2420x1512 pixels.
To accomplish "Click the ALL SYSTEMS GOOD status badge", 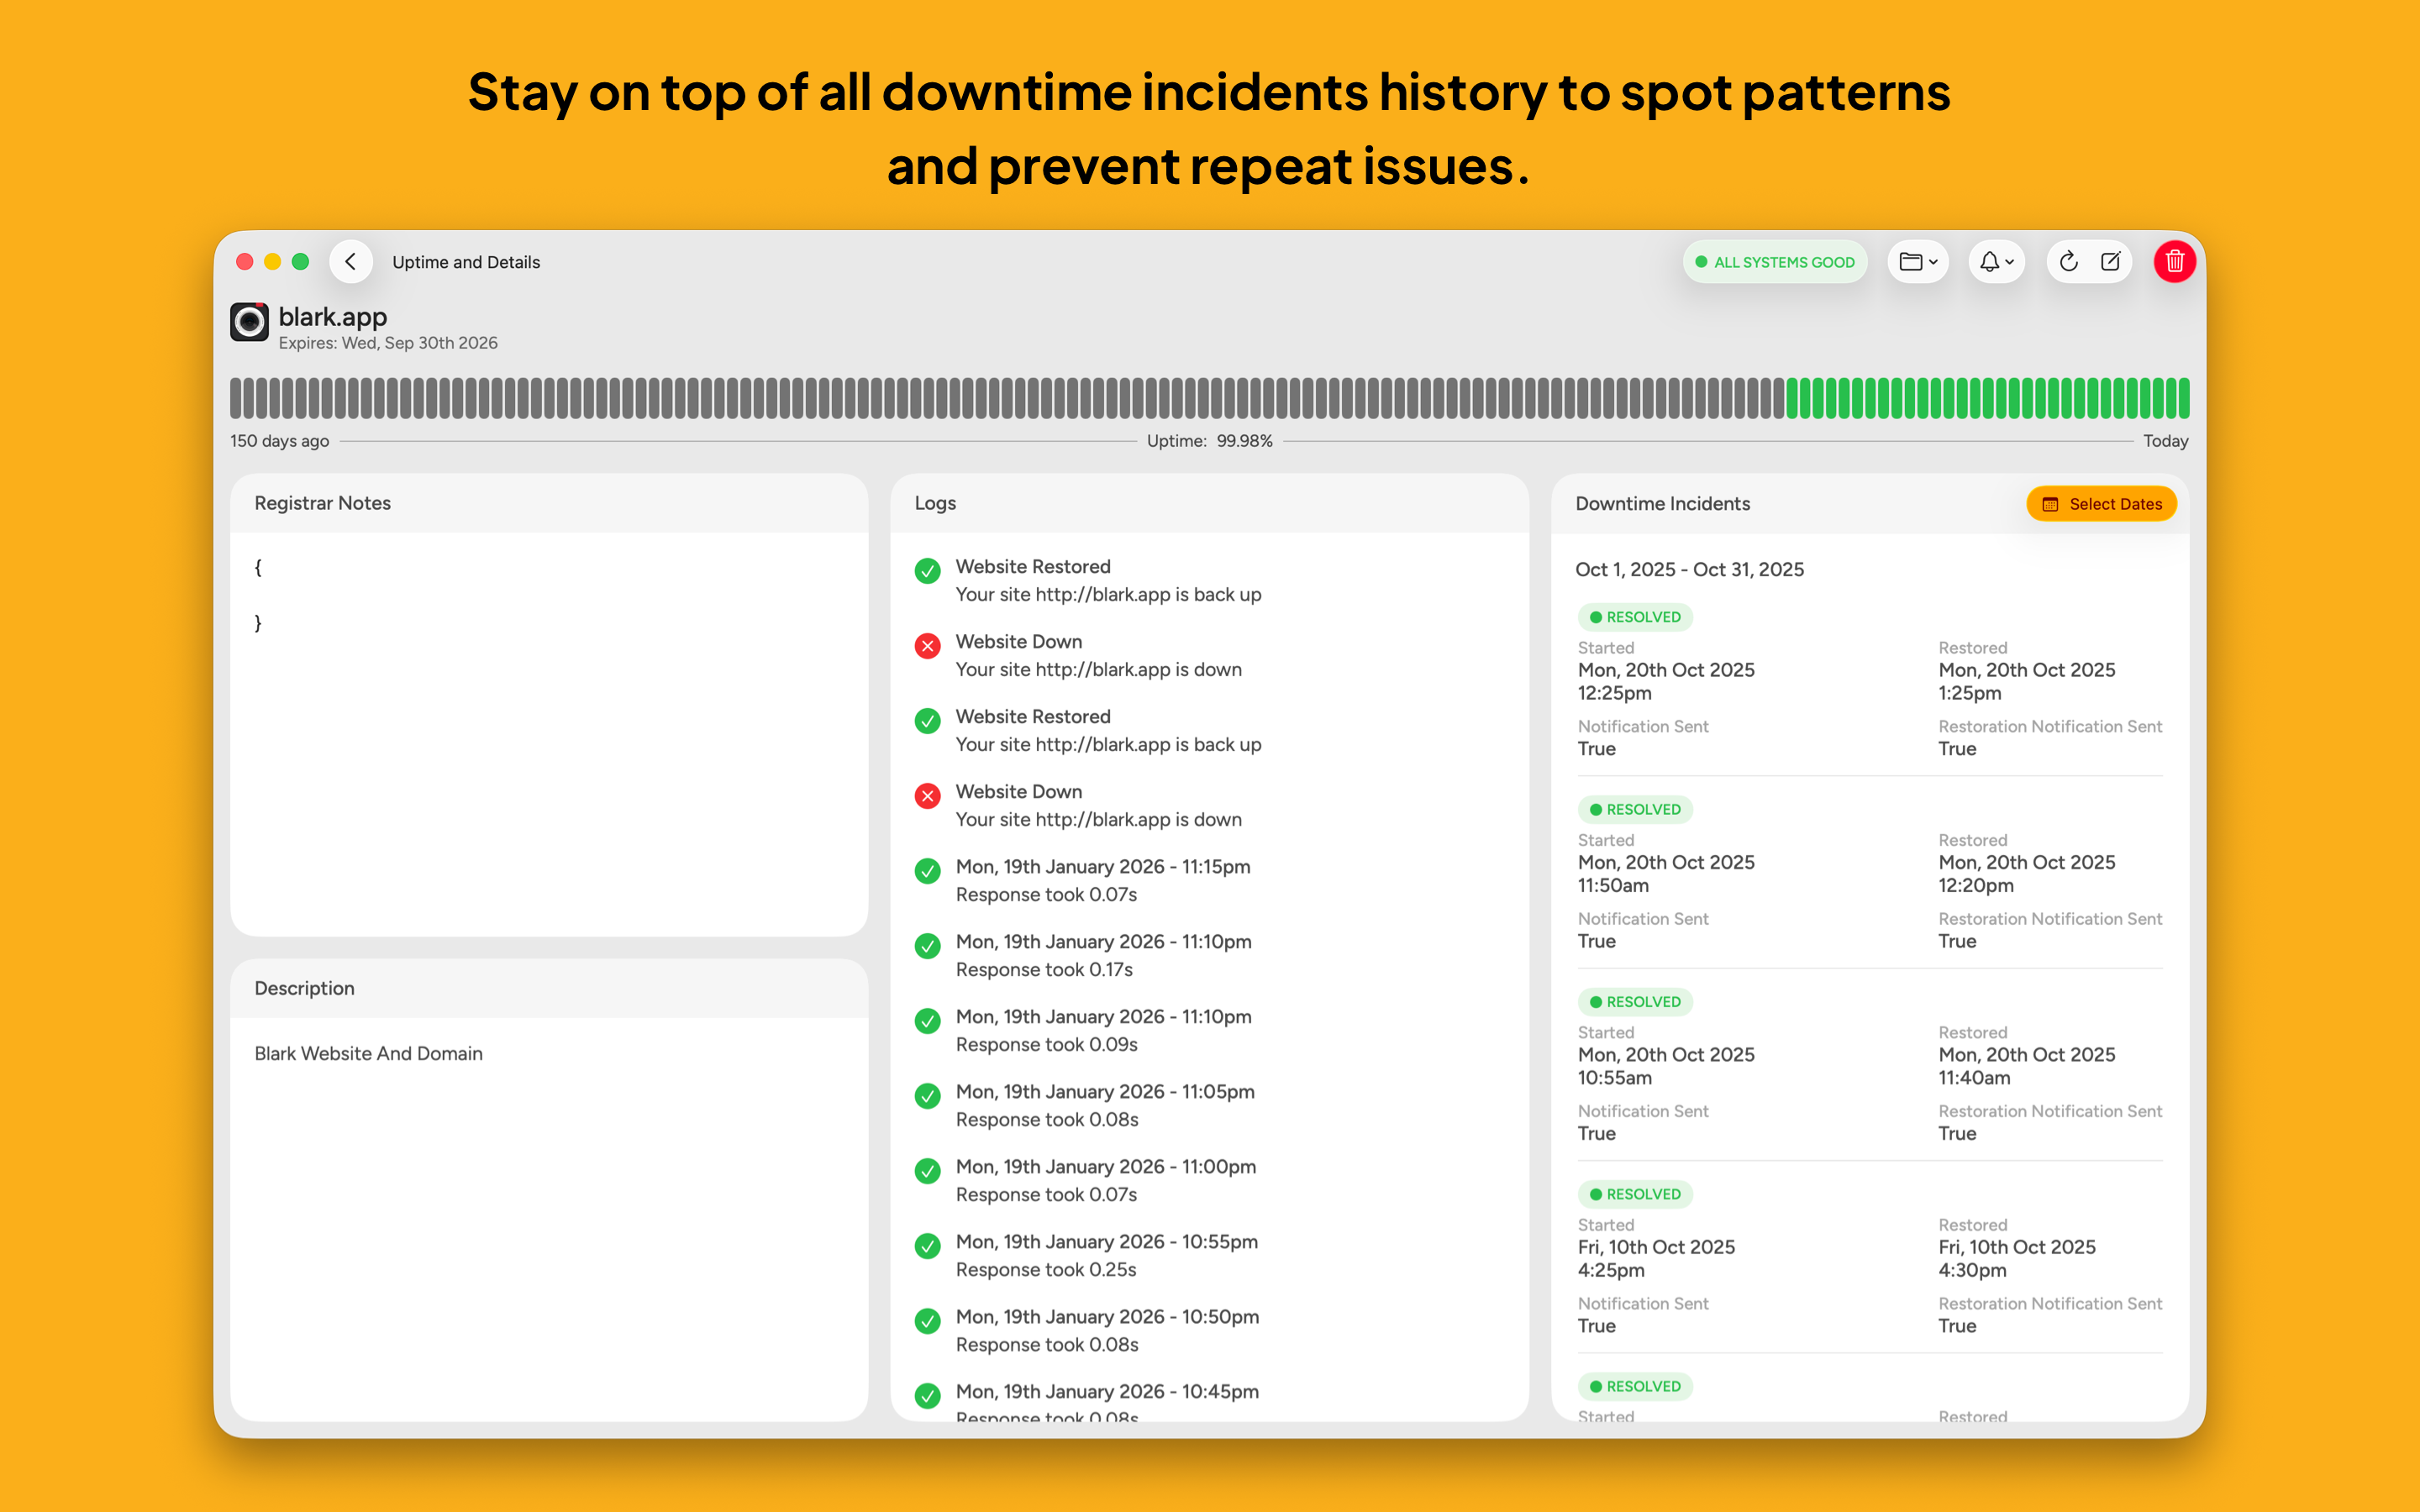I will coord(1775,262).
